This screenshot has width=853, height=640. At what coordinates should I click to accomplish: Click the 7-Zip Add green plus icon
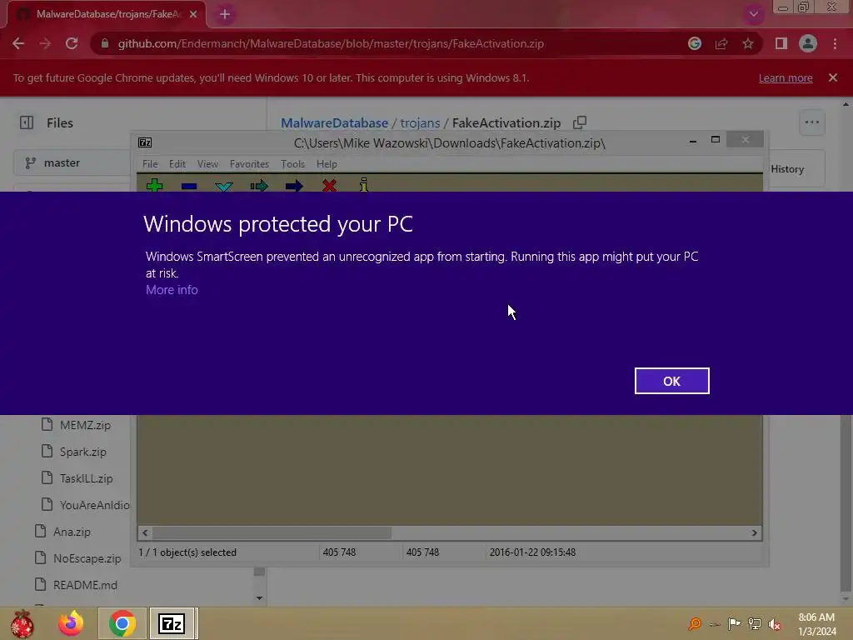tap(154, 185)
